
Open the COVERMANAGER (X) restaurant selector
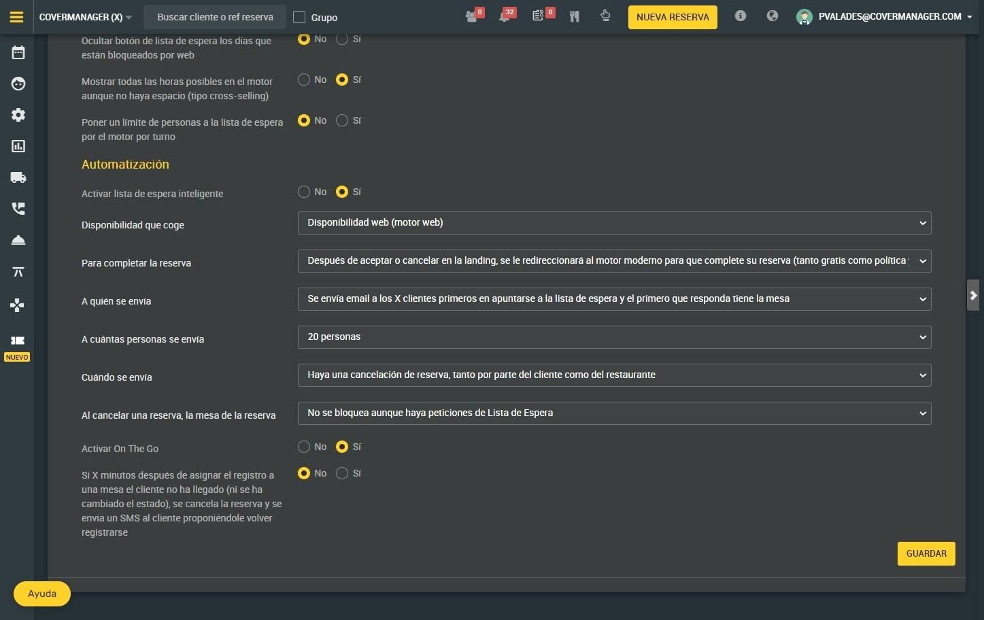tap(86, 17)
